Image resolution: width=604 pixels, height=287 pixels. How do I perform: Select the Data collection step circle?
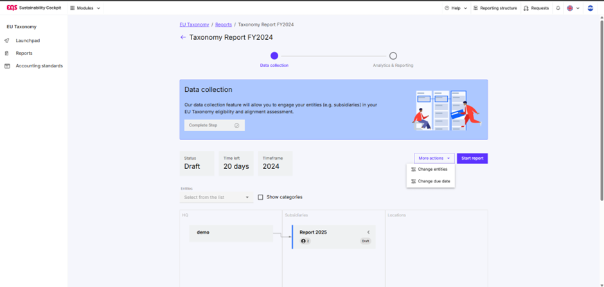coord(274,56)
